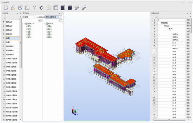Click the dotted circle loading icon
193x123 pixels.
(x=42, y=8)
